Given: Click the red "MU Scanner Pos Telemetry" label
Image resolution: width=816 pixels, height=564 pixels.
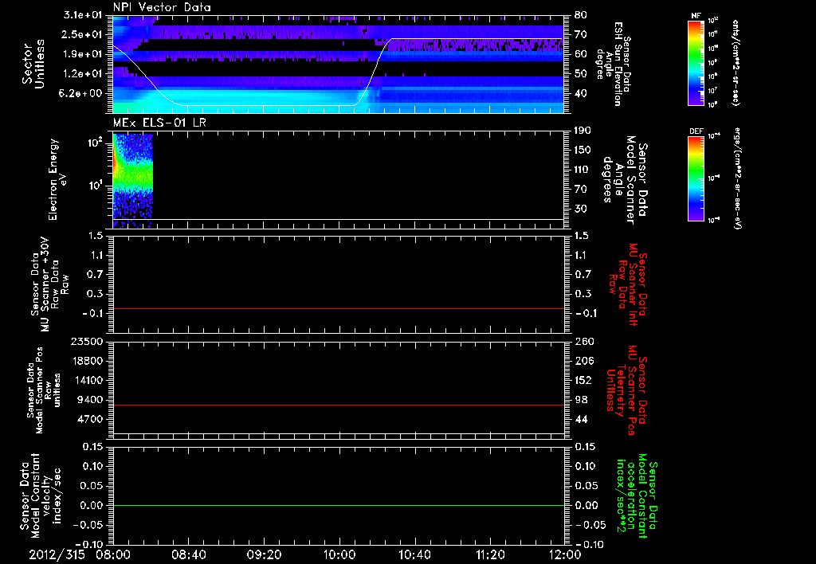Looking at the screenshot, I should (628, 390).
